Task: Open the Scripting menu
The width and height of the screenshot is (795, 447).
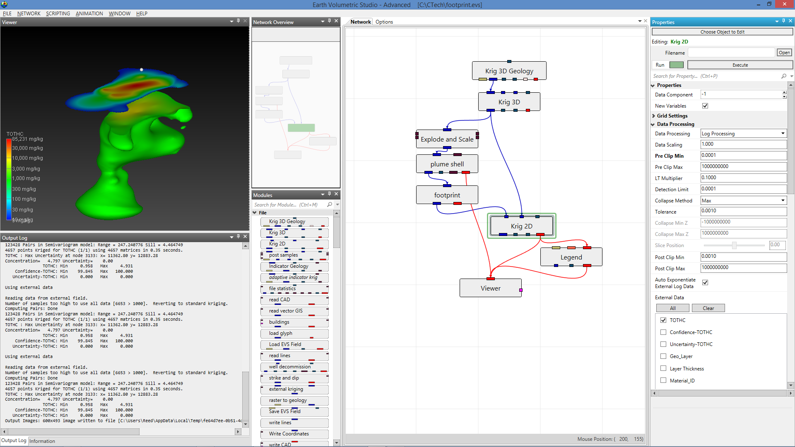Action: click(x=58, y=13)
